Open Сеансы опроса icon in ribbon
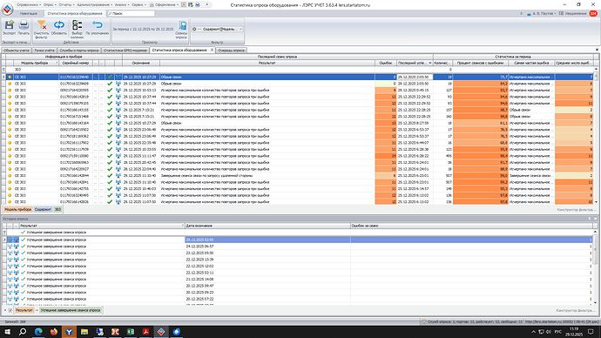This screenshot has height=338, width=601. pyautogui.click(x=182, y=26)
